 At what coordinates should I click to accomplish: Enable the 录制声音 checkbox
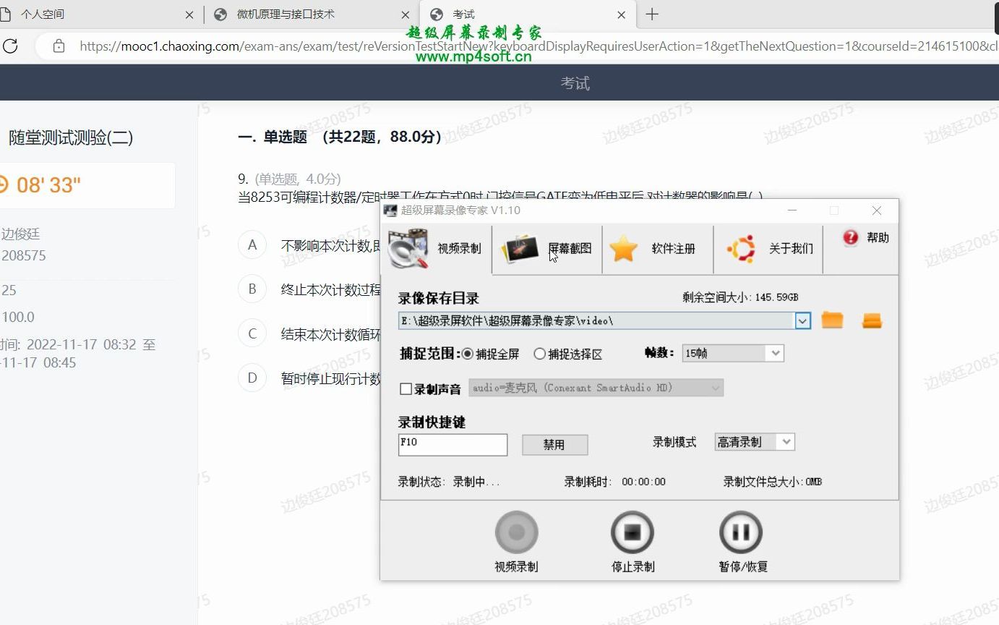(406, 389)
